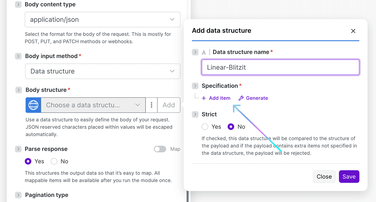The width and height of the screenshot is (376, 202).
Task: Expand the Specification section chevron
Action: pos(195,86)
